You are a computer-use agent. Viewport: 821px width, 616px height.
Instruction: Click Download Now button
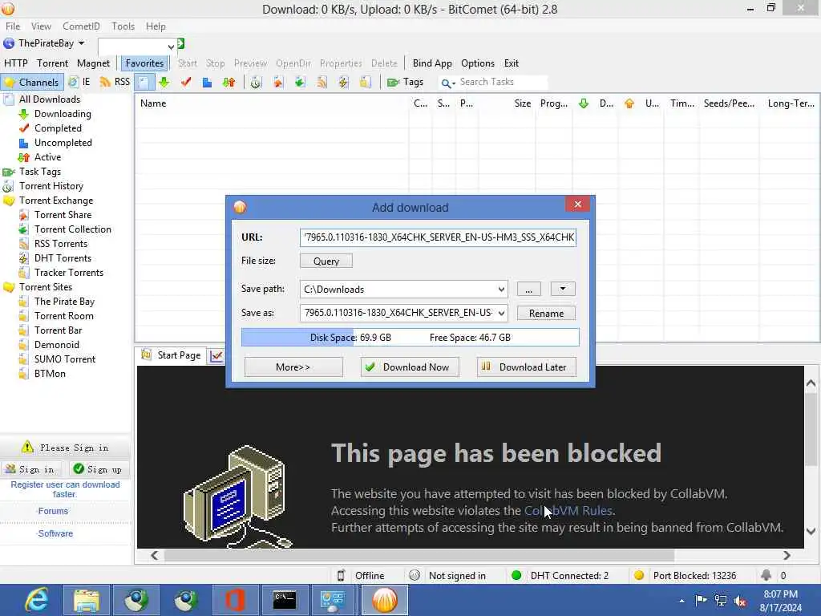coord(410,367)
